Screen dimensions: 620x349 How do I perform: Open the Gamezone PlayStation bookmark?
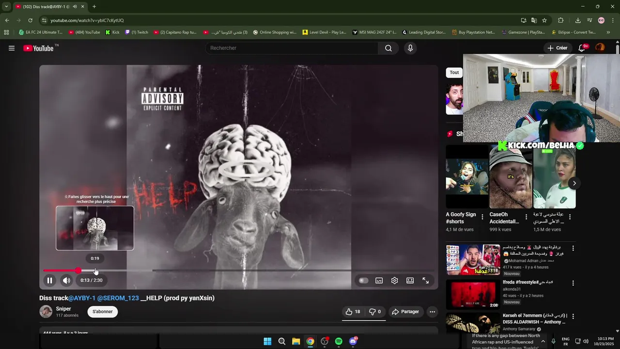(523, 32)
